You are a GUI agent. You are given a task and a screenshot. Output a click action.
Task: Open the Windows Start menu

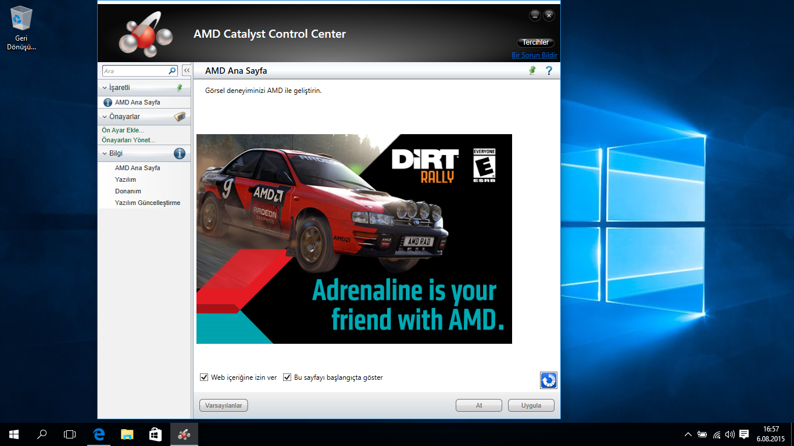(14, 434)
